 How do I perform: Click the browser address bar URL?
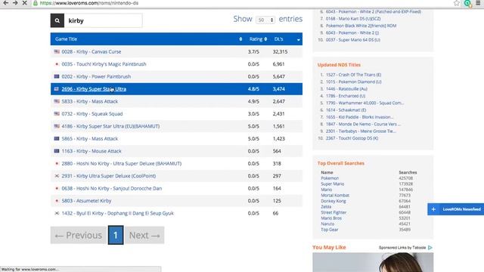89,3
